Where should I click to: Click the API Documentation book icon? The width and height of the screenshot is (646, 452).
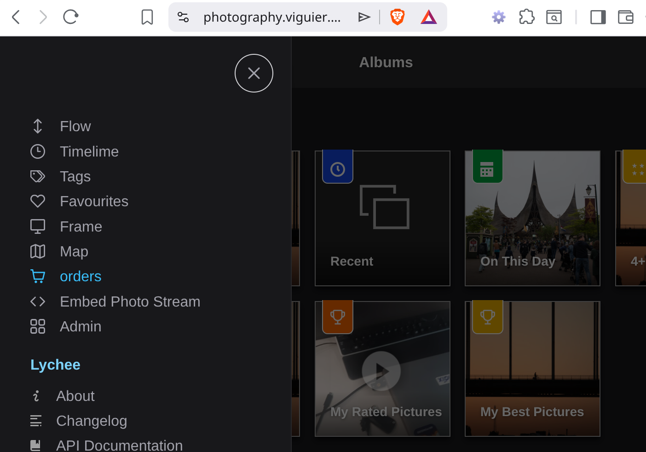click(x=35, y=445)
